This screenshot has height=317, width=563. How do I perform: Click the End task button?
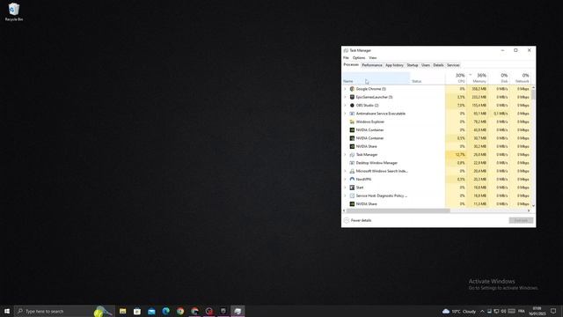pyautogui.click(x=521, y=220)
